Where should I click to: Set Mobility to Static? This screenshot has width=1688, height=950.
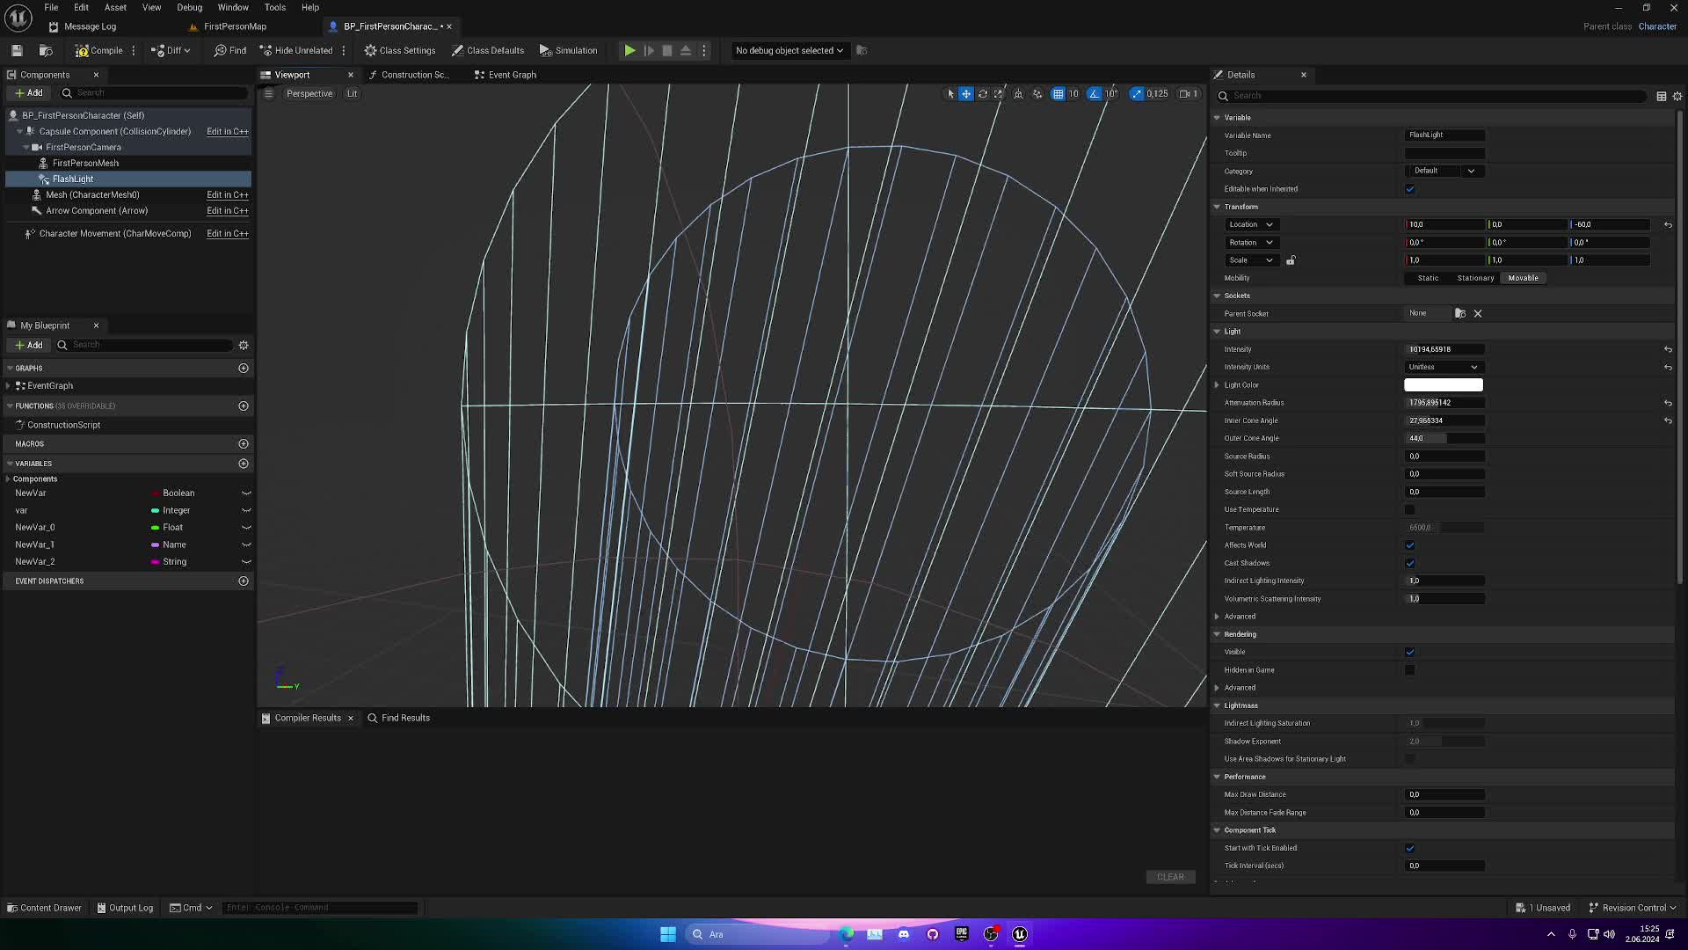(x=1428, y=278)
